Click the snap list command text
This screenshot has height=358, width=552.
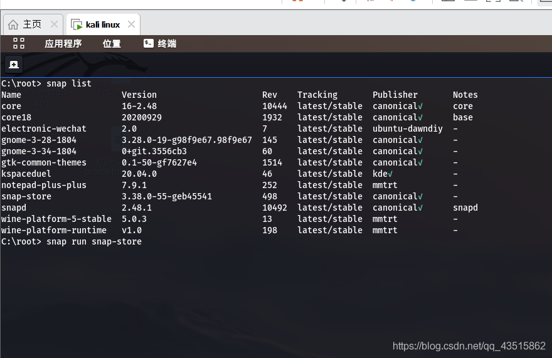pos(69,83)
